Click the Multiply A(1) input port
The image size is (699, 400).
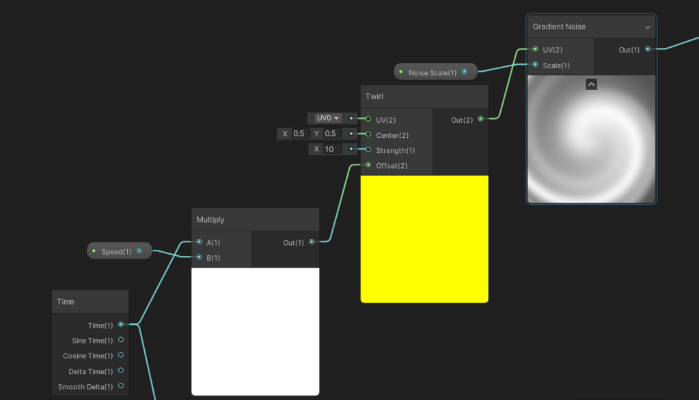(x=199, y=242)
